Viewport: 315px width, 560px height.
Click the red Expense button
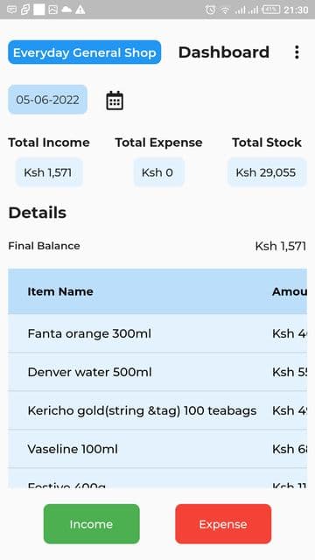click(x=223, y=524)
